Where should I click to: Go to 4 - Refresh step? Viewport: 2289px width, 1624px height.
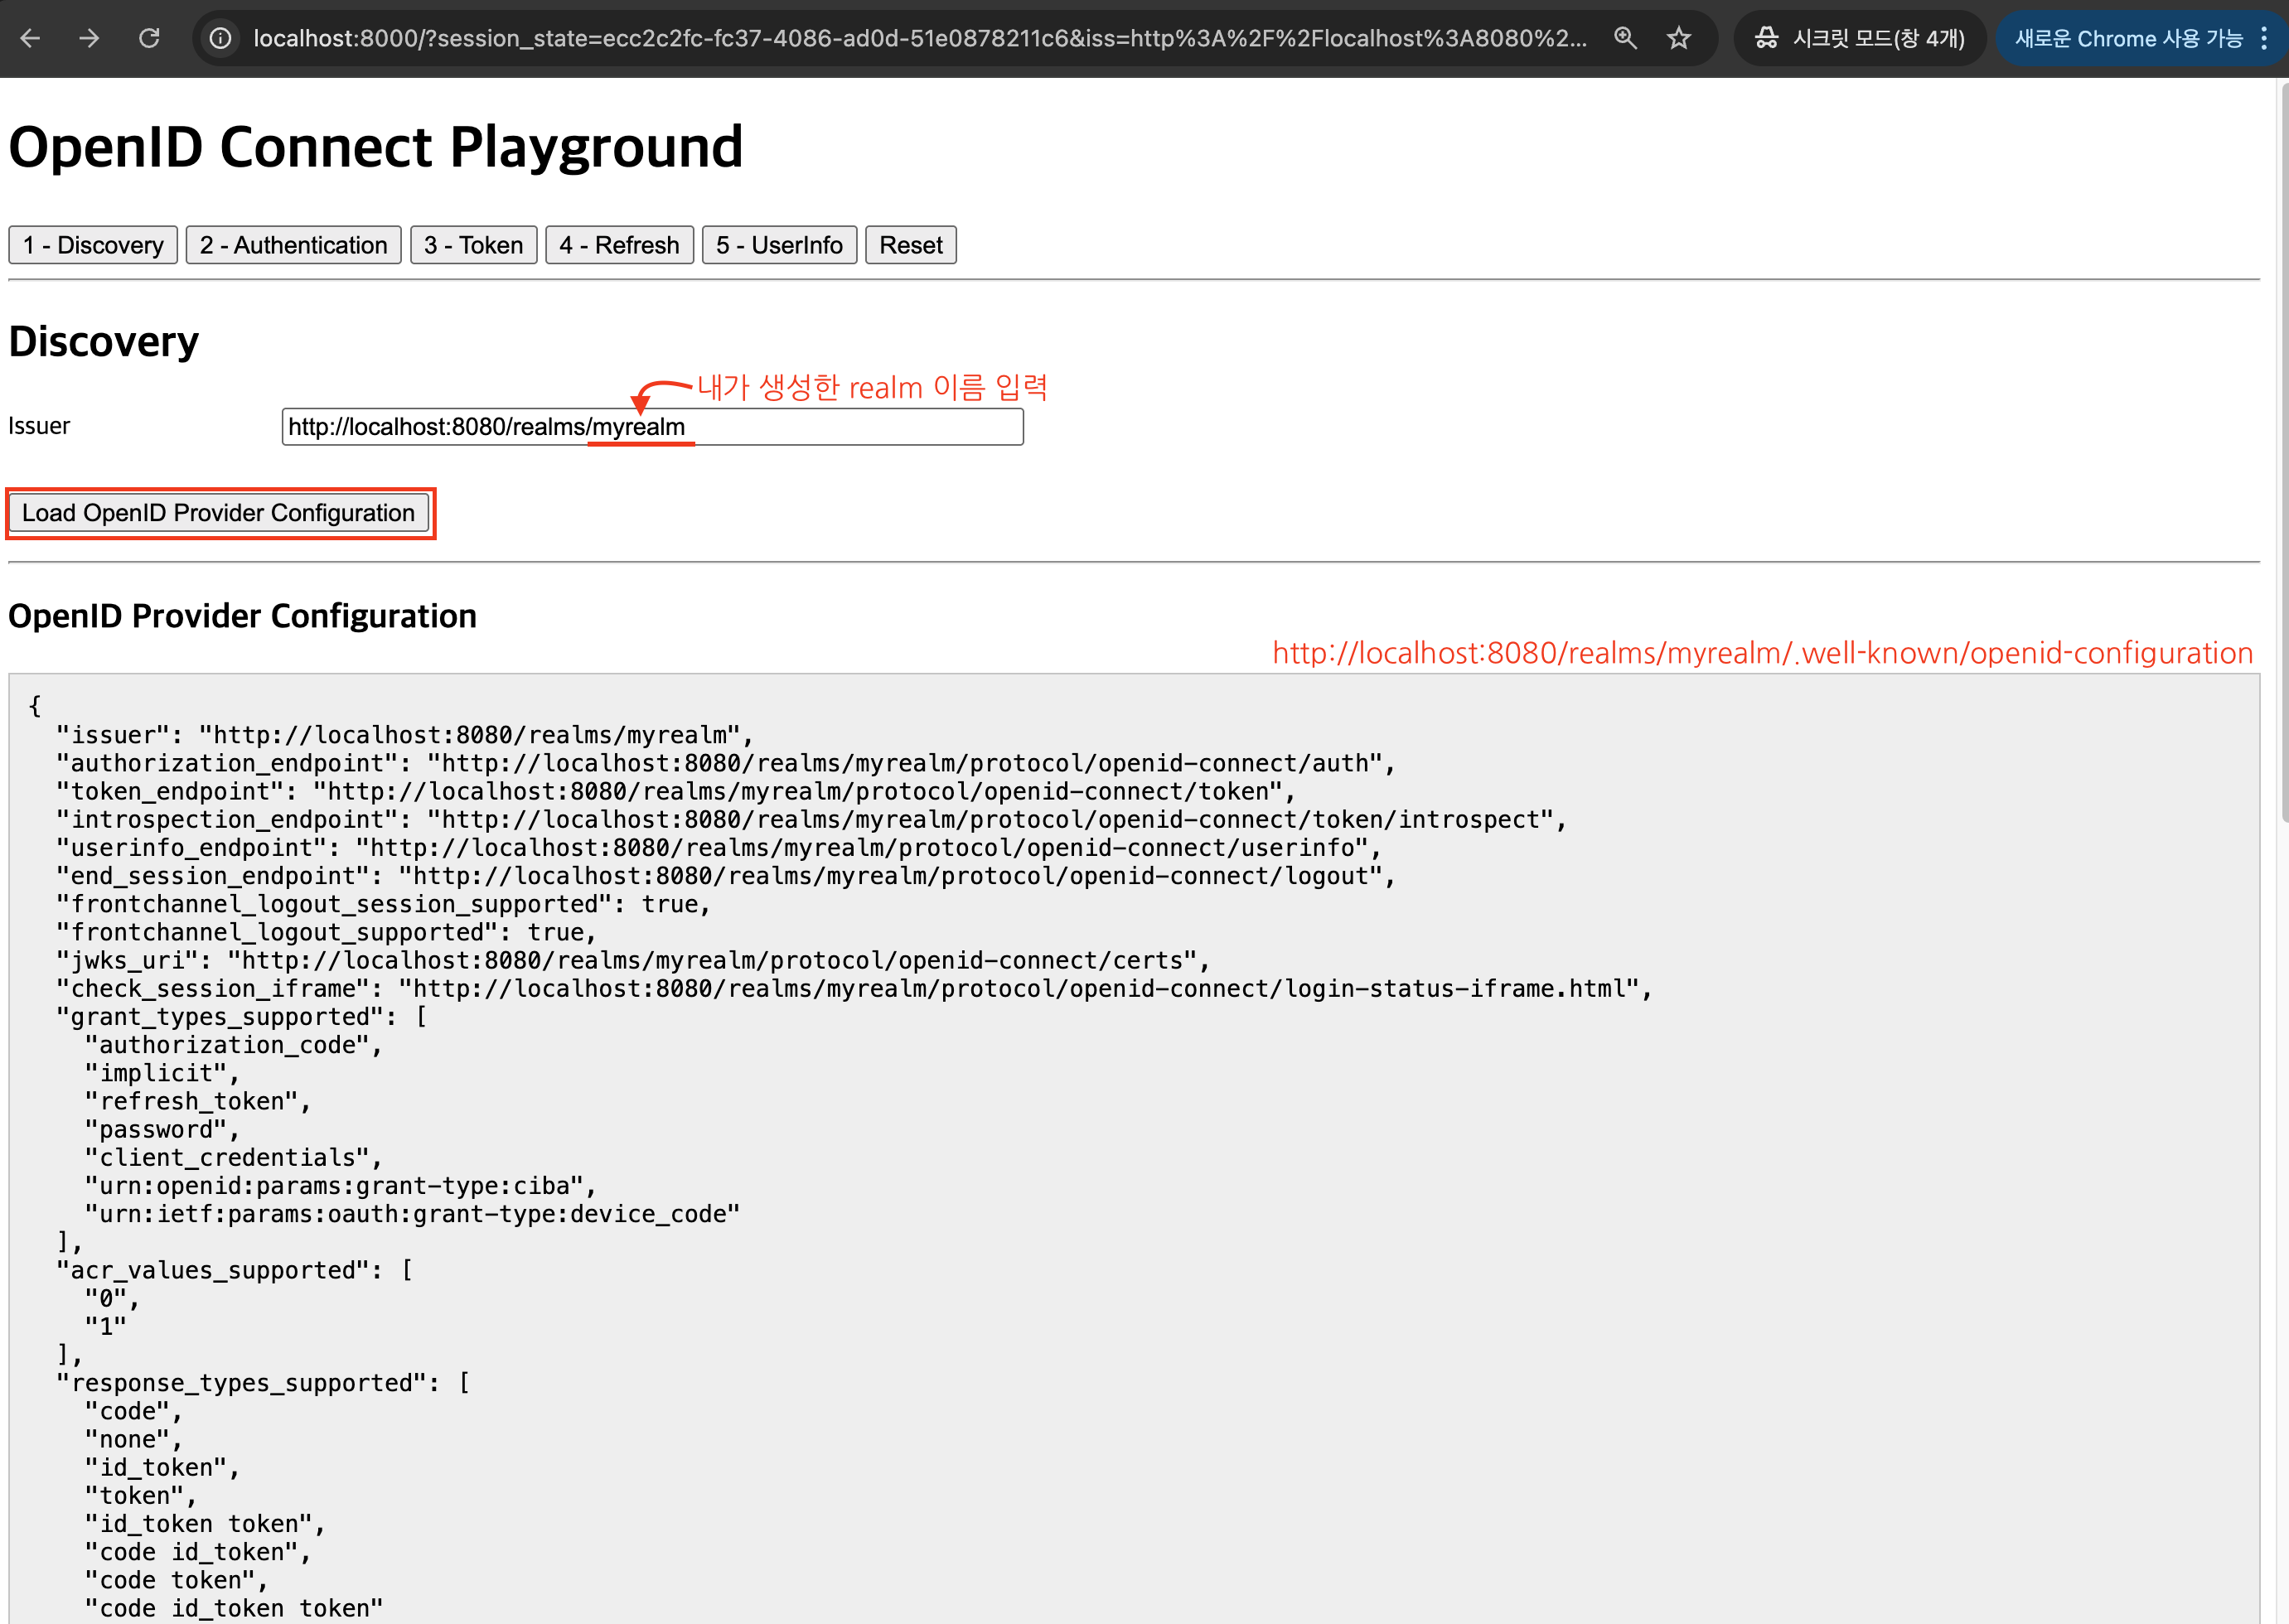point(619,245)
